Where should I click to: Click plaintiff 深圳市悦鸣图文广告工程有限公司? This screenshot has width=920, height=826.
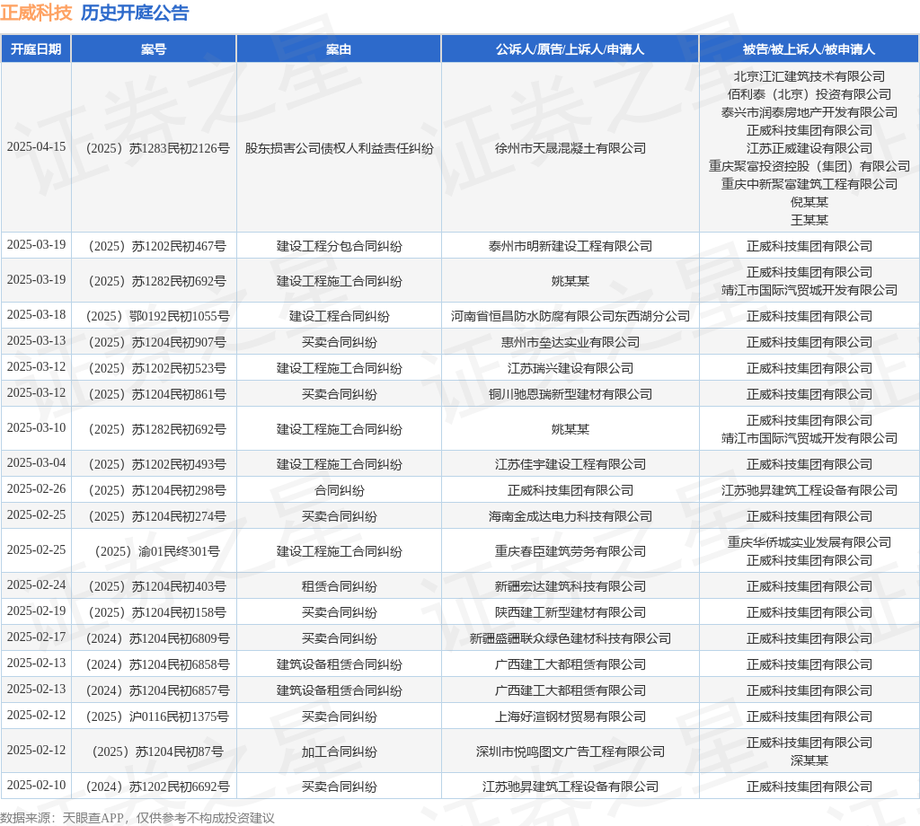coord(570,751)
